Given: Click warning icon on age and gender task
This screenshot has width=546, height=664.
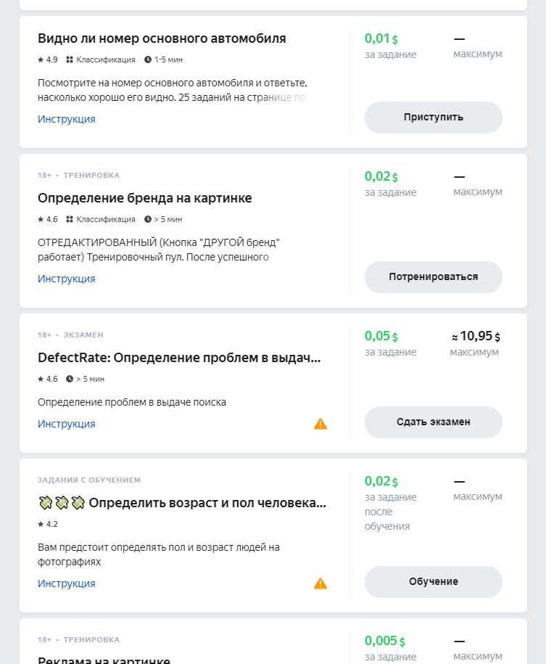Looking at the screenshot, I should [320, 583].
